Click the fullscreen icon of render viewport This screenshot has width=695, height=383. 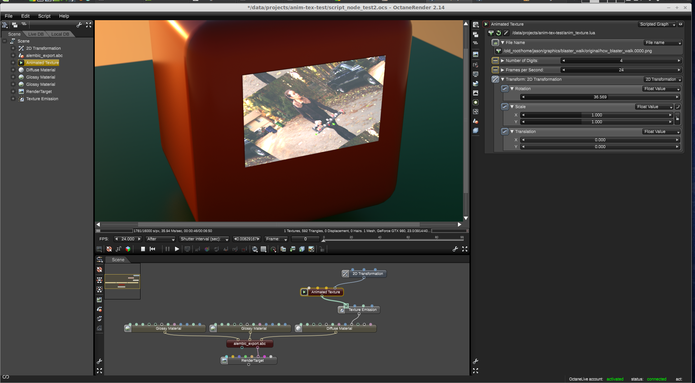(465, 249)
